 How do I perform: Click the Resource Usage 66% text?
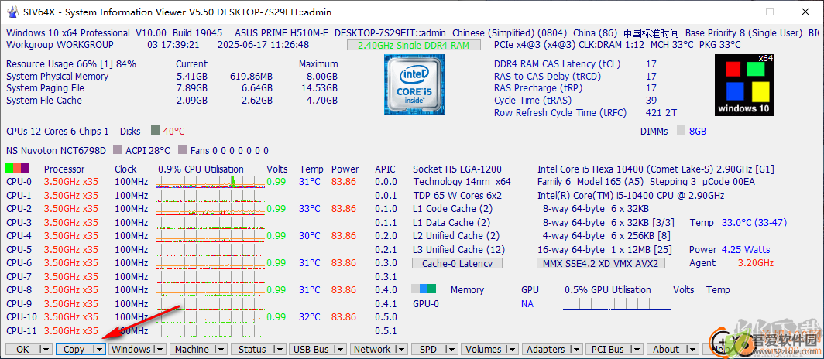click(71, 64)
